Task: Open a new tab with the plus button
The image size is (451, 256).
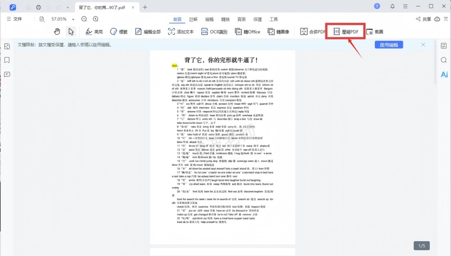Action: point(145,7)
